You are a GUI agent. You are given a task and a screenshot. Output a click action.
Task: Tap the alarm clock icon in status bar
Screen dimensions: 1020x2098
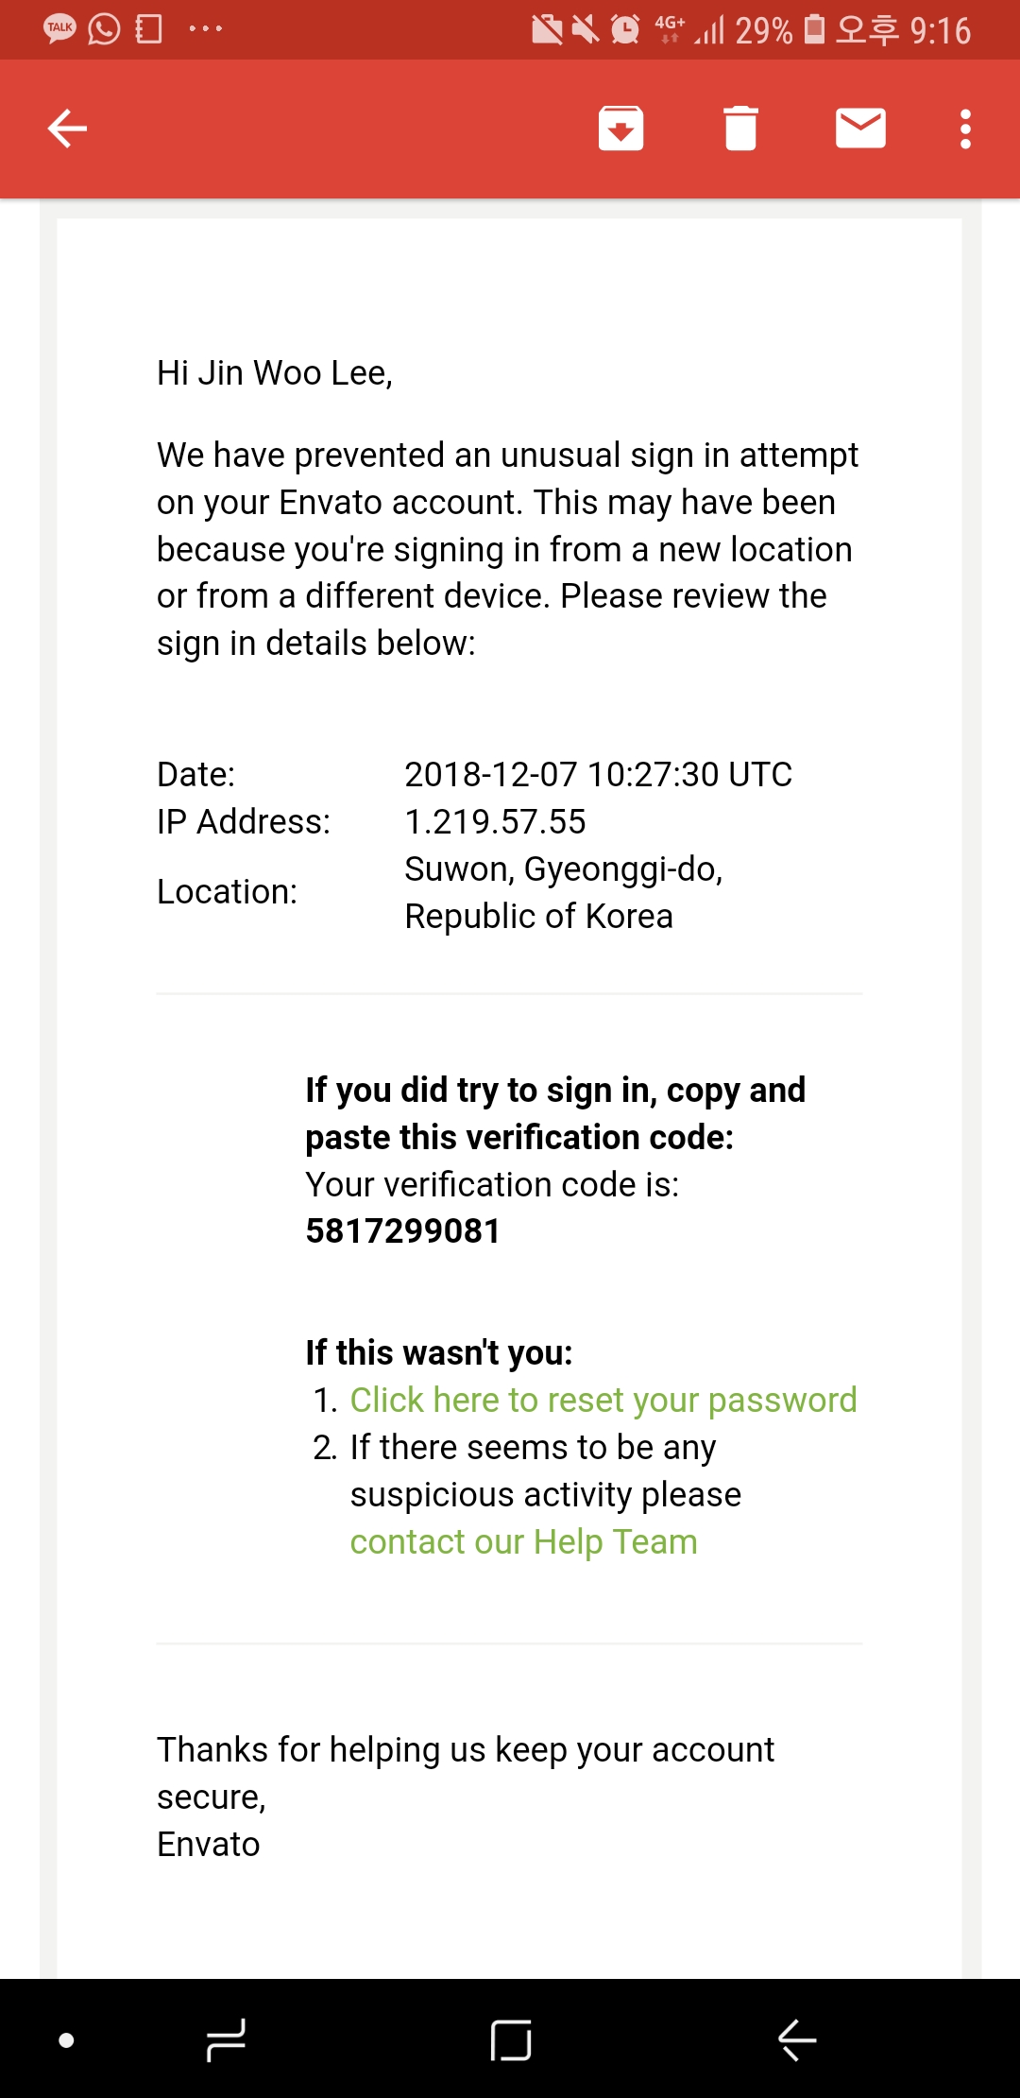624,29
